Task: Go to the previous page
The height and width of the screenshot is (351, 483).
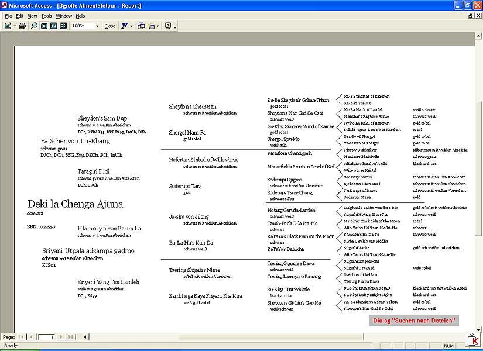Action: [x=32, y=337]
